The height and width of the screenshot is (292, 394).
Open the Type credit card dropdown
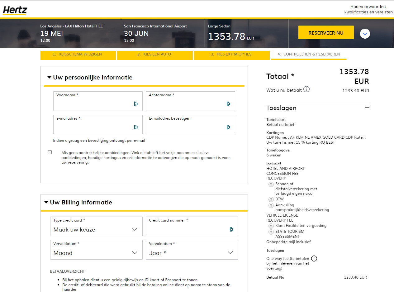(x=96, y=227)
